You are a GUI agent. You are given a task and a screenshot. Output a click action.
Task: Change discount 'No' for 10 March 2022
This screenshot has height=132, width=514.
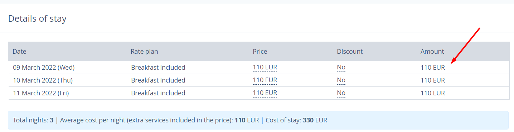click(x=341, y=80)
